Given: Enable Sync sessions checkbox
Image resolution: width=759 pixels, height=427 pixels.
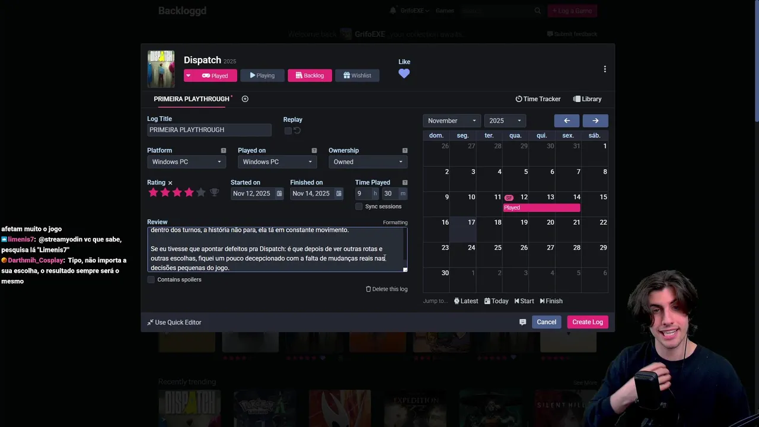Looking at the screenshot, I should [x=359, y=206].
